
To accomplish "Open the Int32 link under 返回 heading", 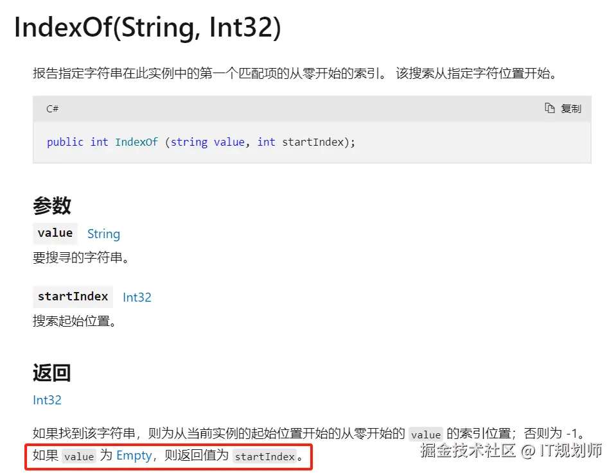I will coord(47,400).
